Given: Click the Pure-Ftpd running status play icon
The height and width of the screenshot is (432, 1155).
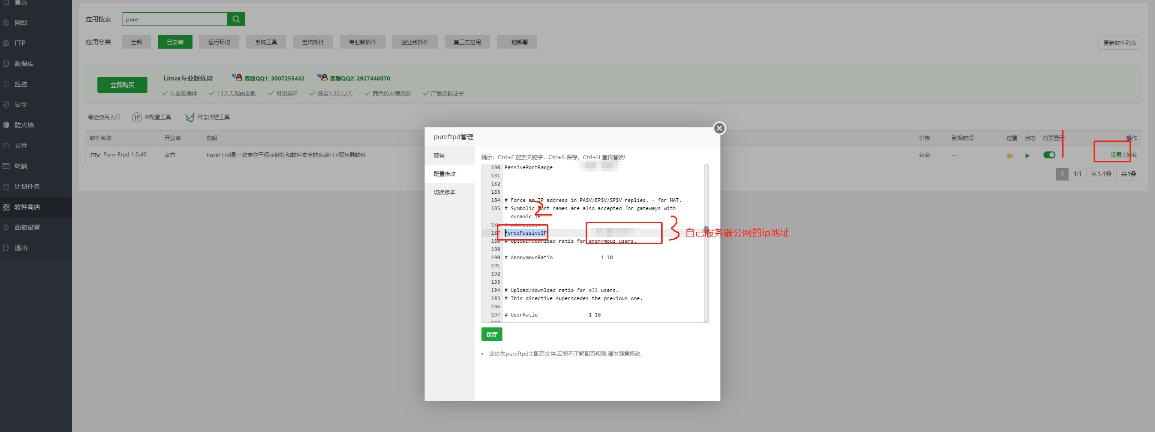Looking at the screenshot, I should 1027,156.
